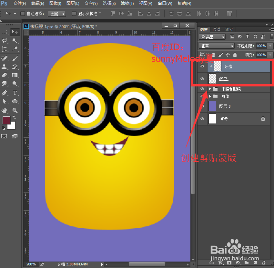
Task: Select the Healing Brush tool
Action: (x=5, y=58)
